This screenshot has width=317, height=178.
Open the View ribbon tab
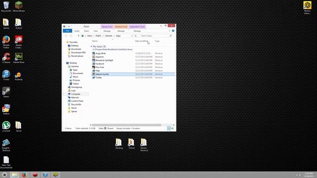tap(96, 31)
